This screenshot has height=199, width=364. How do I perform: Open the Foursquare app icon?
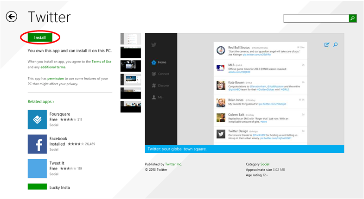pyautogui.click(x=37, y=119)
